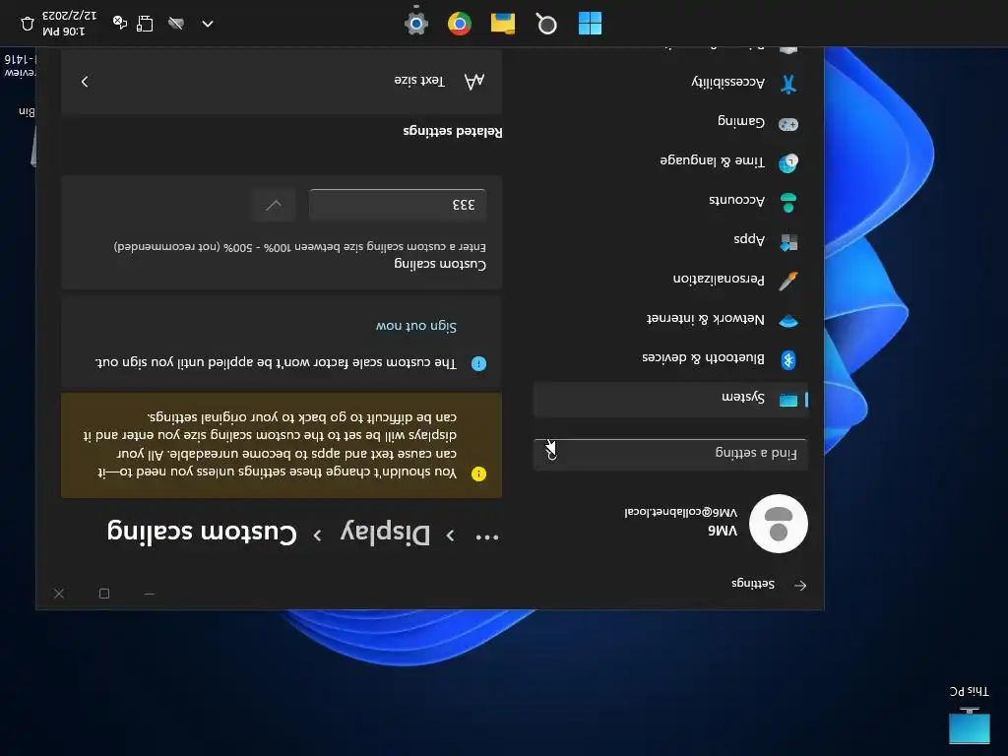Screen dimensions: 1008x756
Task: Select Time & language in the sidebar
Action: click(670, 161)
